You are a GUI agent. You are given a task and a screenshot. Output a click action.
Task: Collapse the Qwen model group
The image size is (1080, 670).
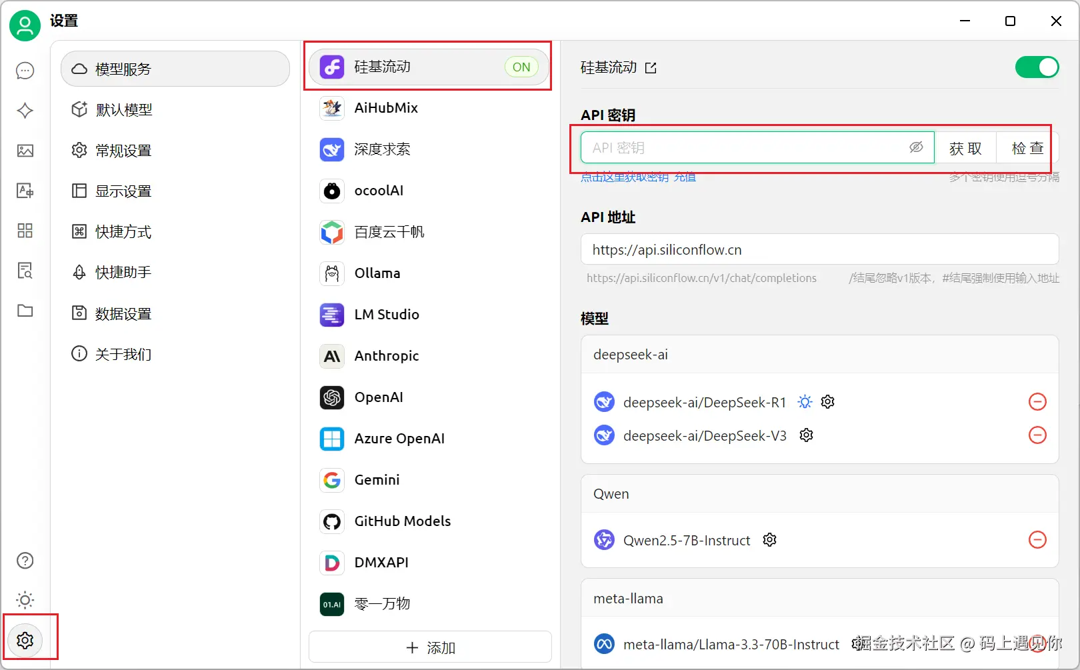tap(820, 494)
